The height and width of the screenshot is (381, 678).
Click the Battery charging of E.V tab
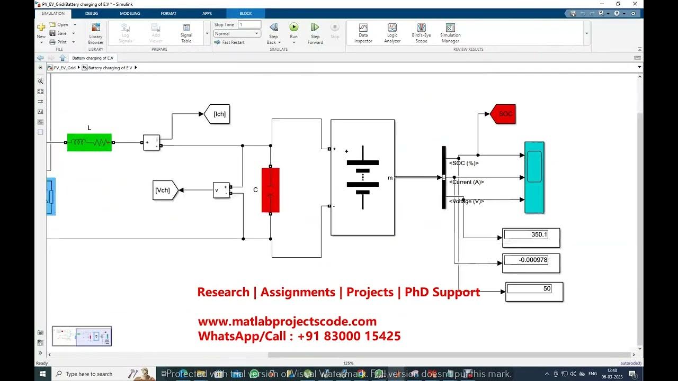pyautogui.click(x=93, y=58)
